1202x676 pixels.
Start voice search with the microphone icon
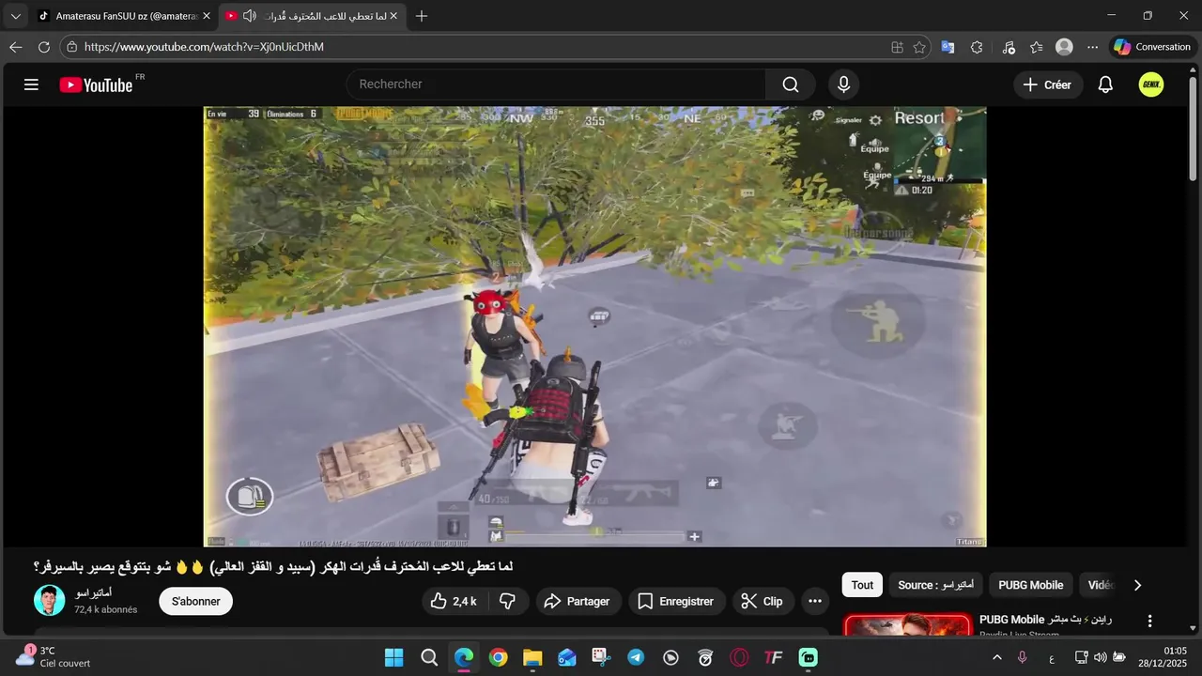(x=843, y=84)
